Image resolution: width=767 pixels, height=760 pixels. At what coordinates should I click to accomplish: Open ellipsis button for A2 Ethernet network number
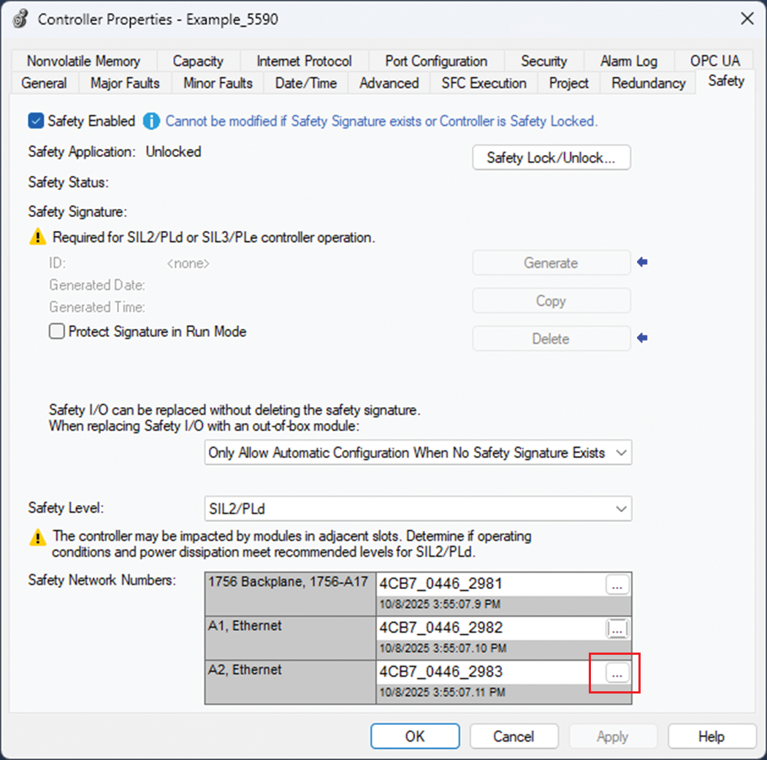[617, 674]
